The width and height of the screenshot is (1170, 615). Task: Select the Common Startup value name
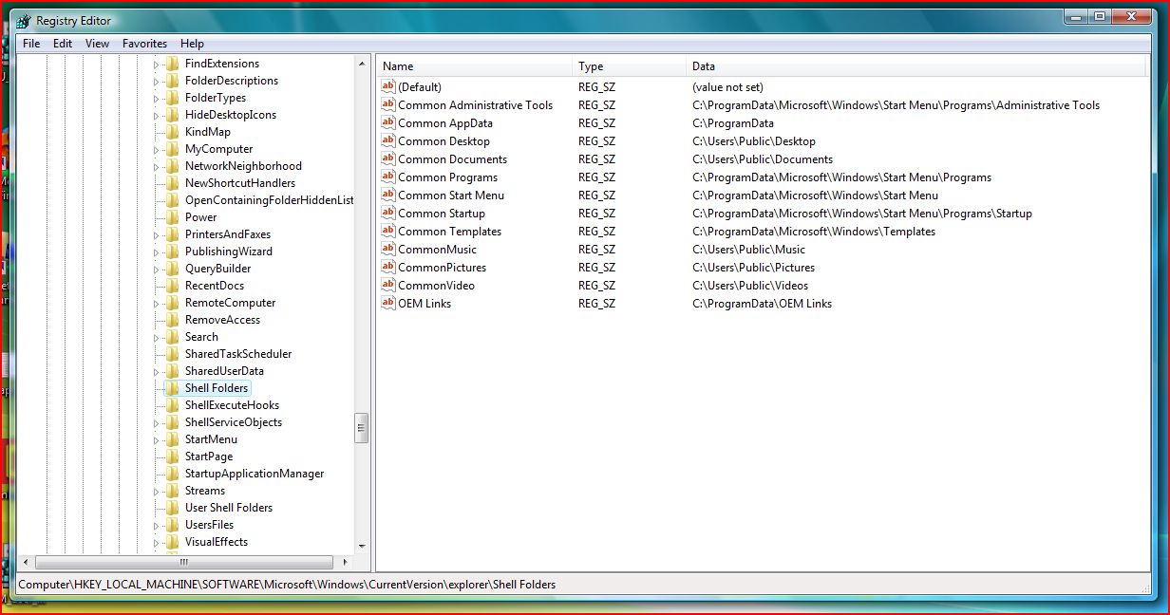(442, 214)
